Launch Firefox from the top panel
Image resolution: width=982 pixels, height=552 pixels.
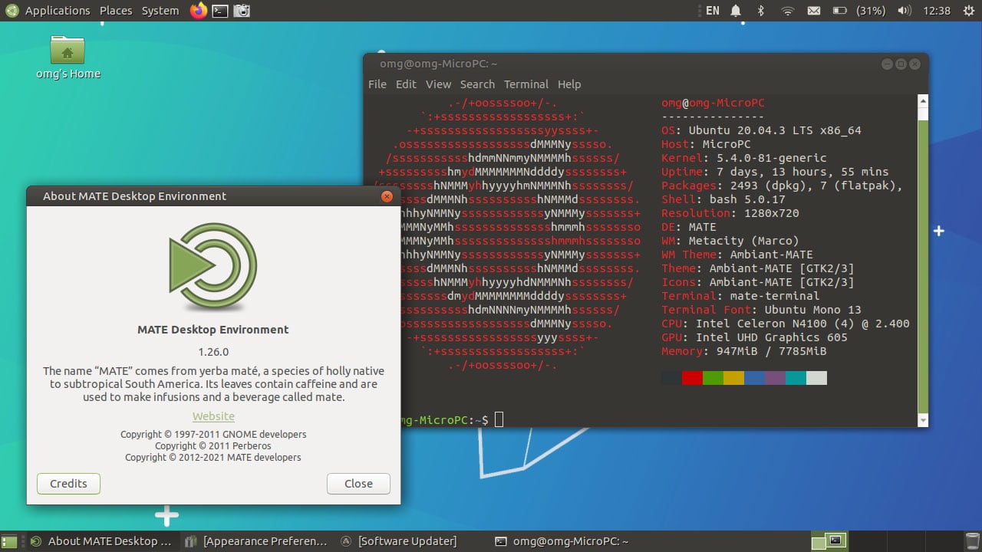coord(199,11)
